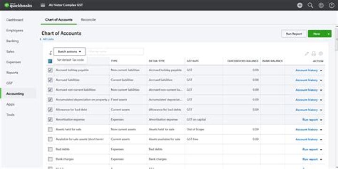Uncheck Amortisation expense checkbox
The height and width of the screenshot is (169, 338).
50,119
